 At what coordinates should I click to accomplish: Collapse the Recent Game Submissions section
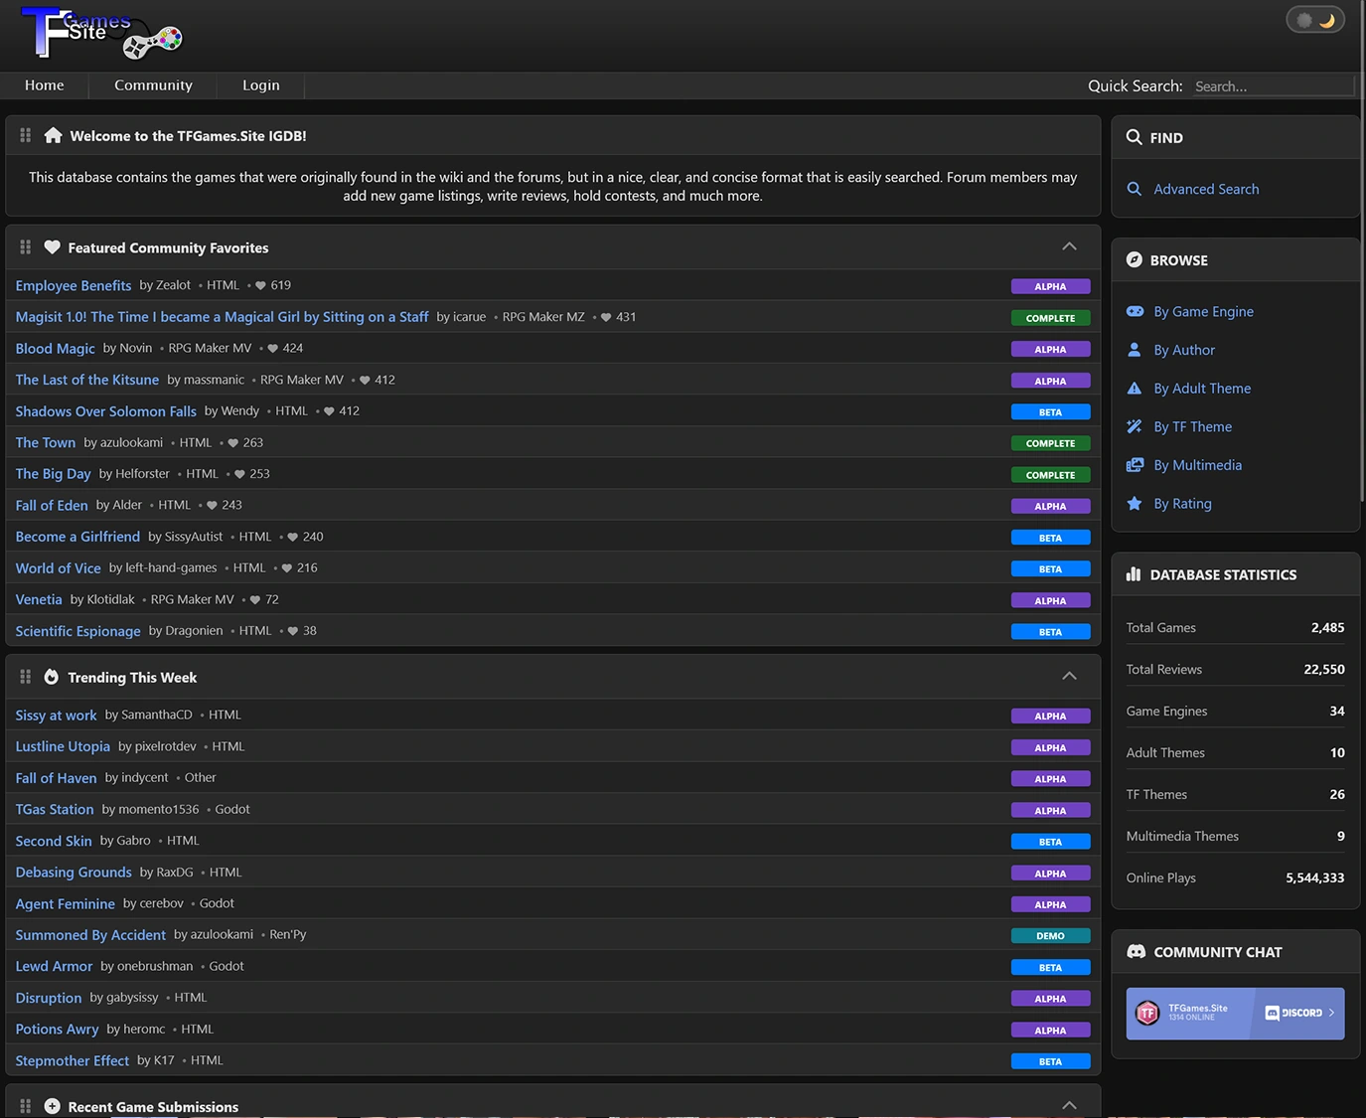pyautogui.click(x=1069, y=1105)
